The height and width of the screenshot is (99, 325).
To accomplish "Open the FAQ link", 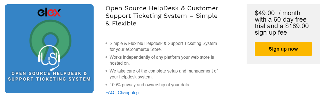I will click(110, 93).
